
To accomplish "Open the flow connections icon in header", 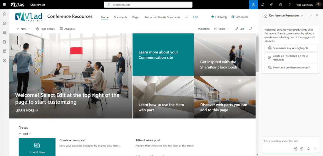I will tap(272, 5).
